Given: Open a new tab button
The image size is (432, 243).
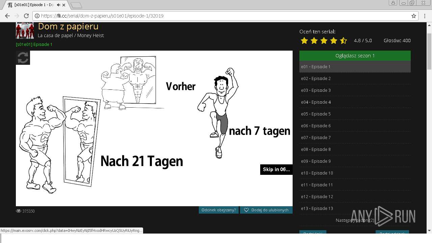Looking at the screenshot, I should (77, 5).
